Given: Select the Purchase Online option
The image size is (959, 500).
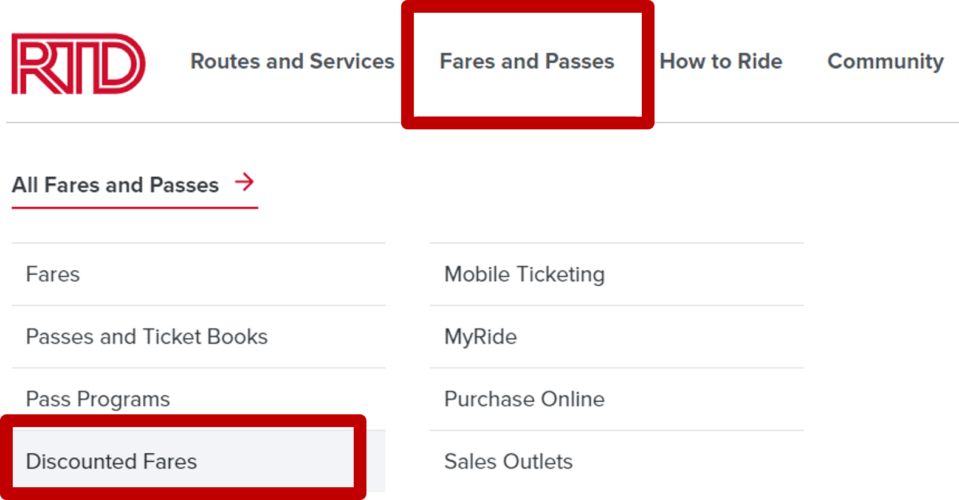Looking at the screenshot, I should [524, 399].
